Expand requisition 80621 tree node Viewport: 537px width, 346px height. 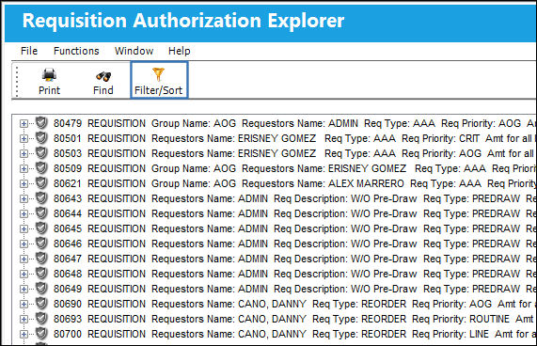(x=24, y=183)
